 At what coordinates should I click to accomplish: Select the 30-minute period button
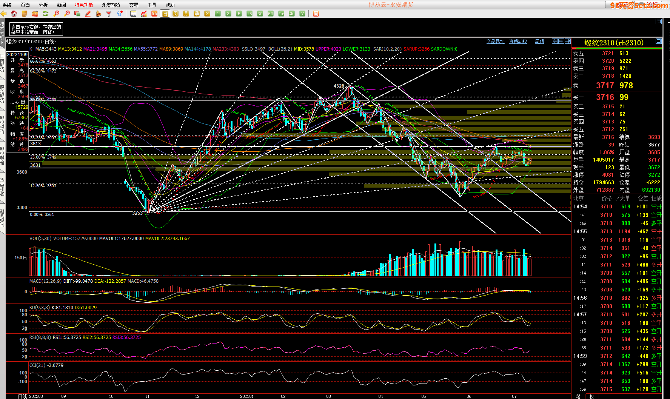(260, 14)
